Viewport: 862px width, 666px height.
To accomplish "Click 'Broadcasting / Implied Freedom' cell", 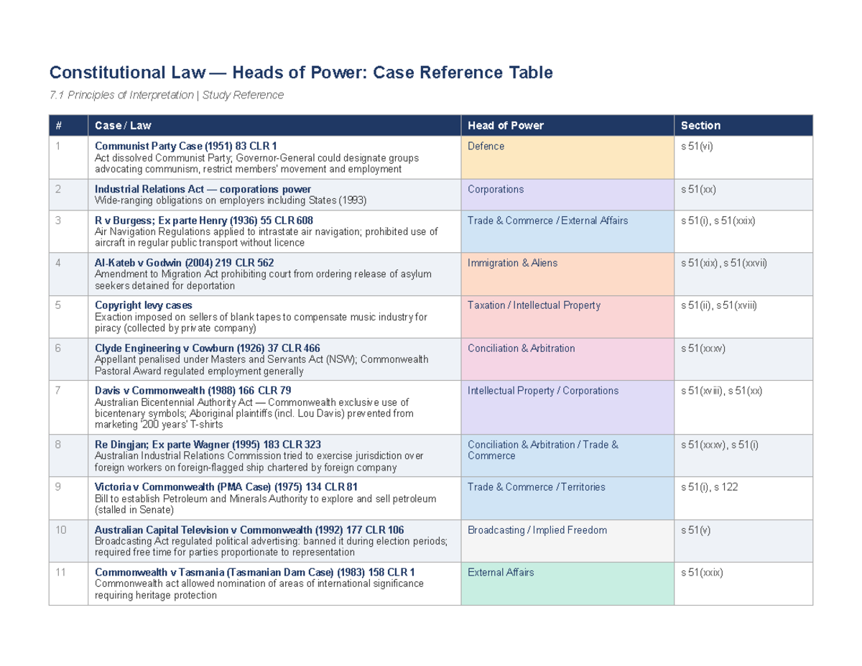I will point(567,540).
